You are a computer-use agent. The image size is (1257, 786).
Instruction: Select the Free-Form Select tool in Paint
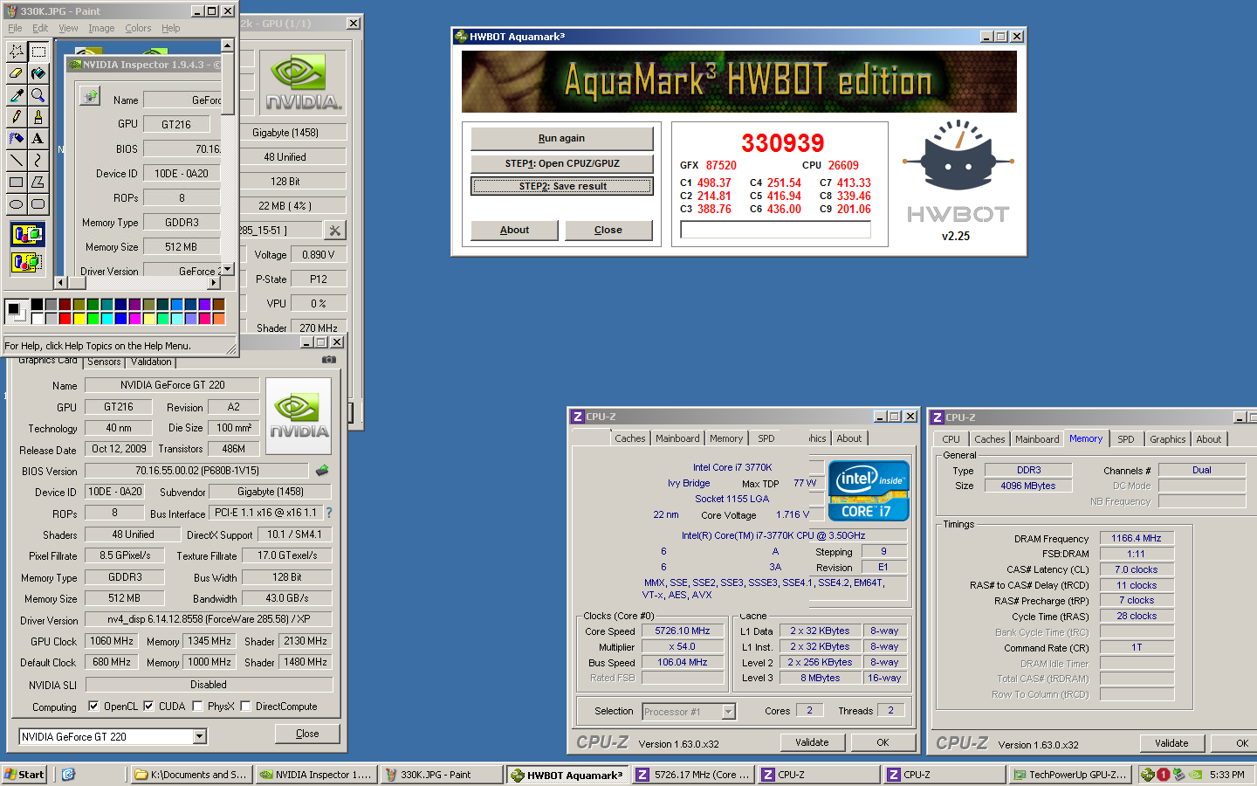17,52
